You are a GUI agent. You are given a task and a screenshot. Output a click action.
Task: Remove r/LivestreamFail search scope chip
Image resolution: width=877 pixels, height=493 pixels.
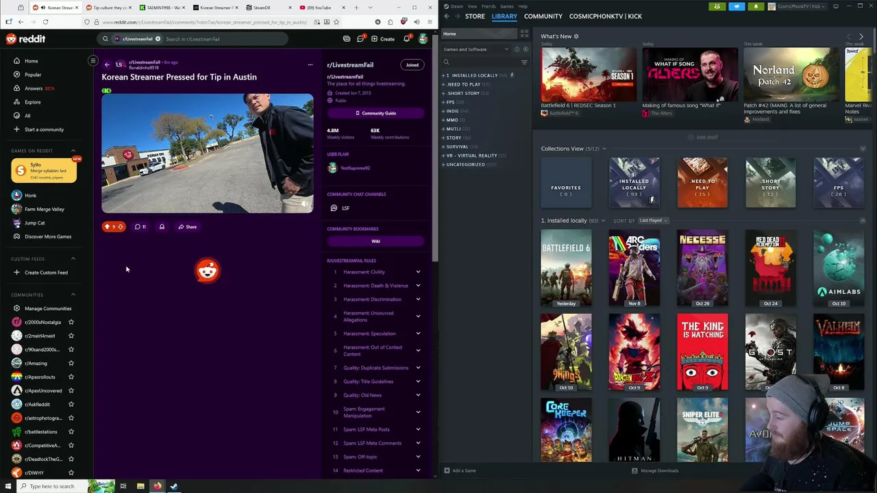point(158,39)
